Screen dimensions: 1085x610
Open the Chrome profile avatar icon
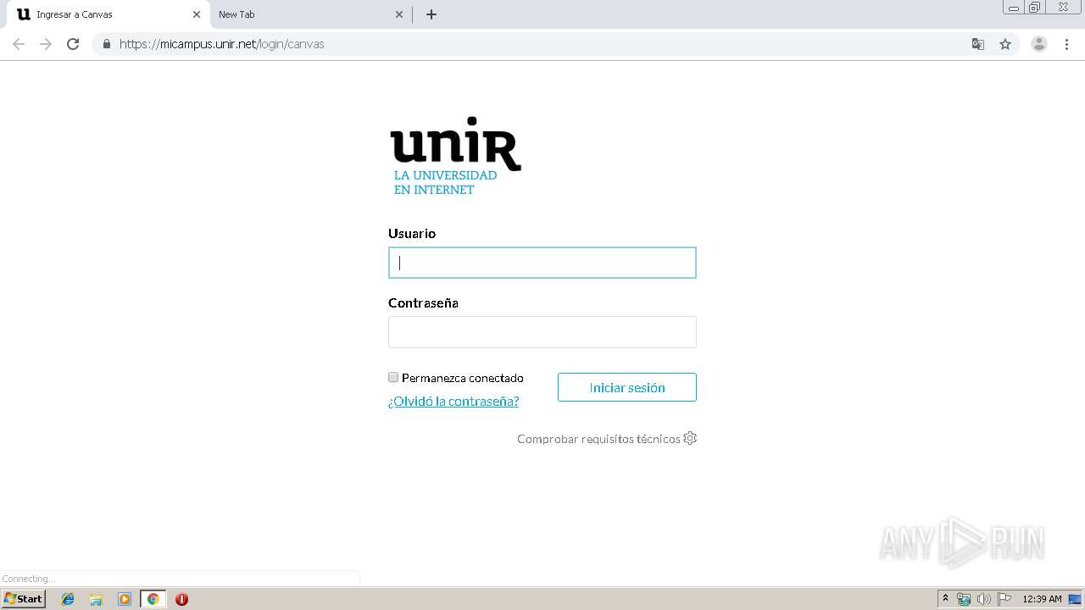pos(1039,44)
